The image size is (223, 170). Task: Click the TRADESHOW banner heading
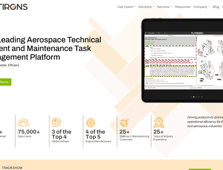(x=12, y=168)
